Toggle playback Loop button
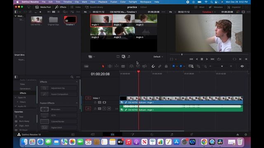 (x=219, y=59)
